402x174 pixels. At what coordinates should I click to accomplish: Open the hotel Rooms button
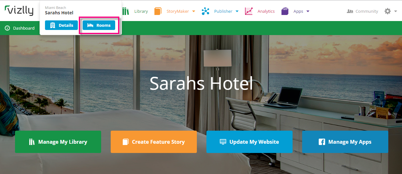99,25
